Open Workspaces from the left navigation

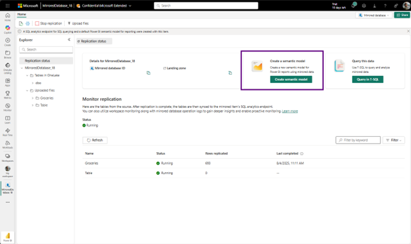point(7,157)
